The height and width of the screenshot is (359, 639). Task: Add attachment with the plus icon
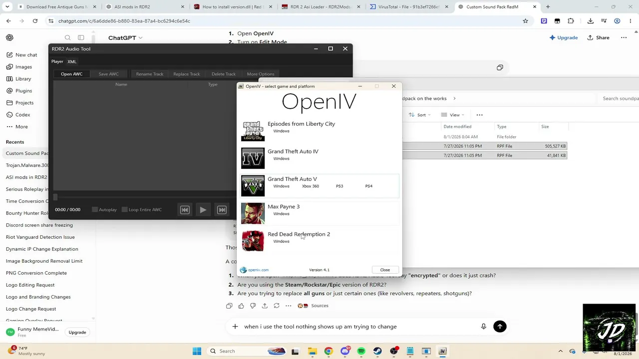(x=235, y=327)
